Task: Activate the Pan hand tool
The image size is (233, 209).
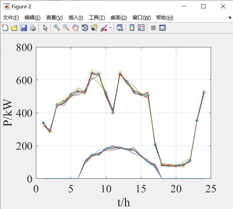Action: pyautogui.click(x=75, y=28)
